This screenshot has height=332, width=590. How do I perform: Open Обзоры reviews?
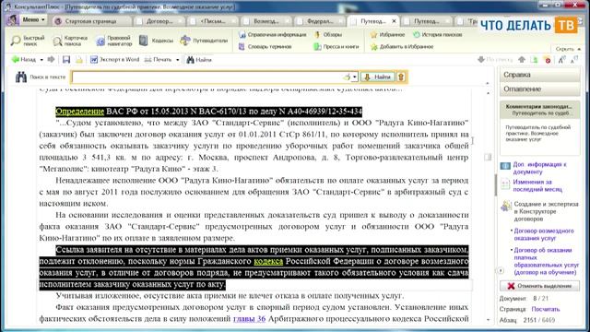328,35
